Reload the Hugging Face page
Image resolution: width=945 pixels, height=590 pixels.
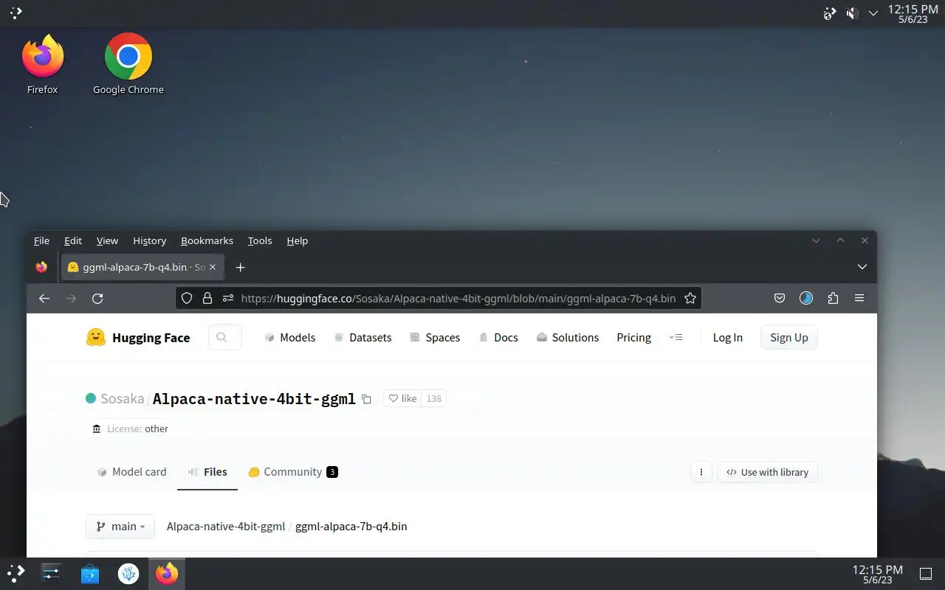tap(97, 298)
